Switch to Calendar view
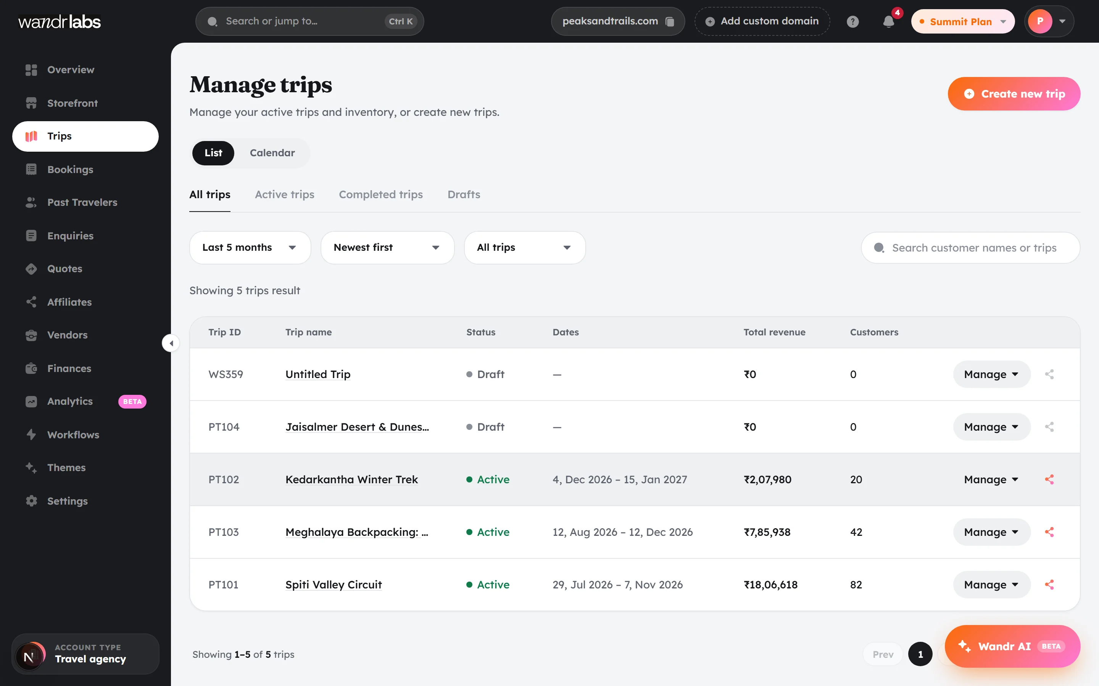 coord(272,153)
